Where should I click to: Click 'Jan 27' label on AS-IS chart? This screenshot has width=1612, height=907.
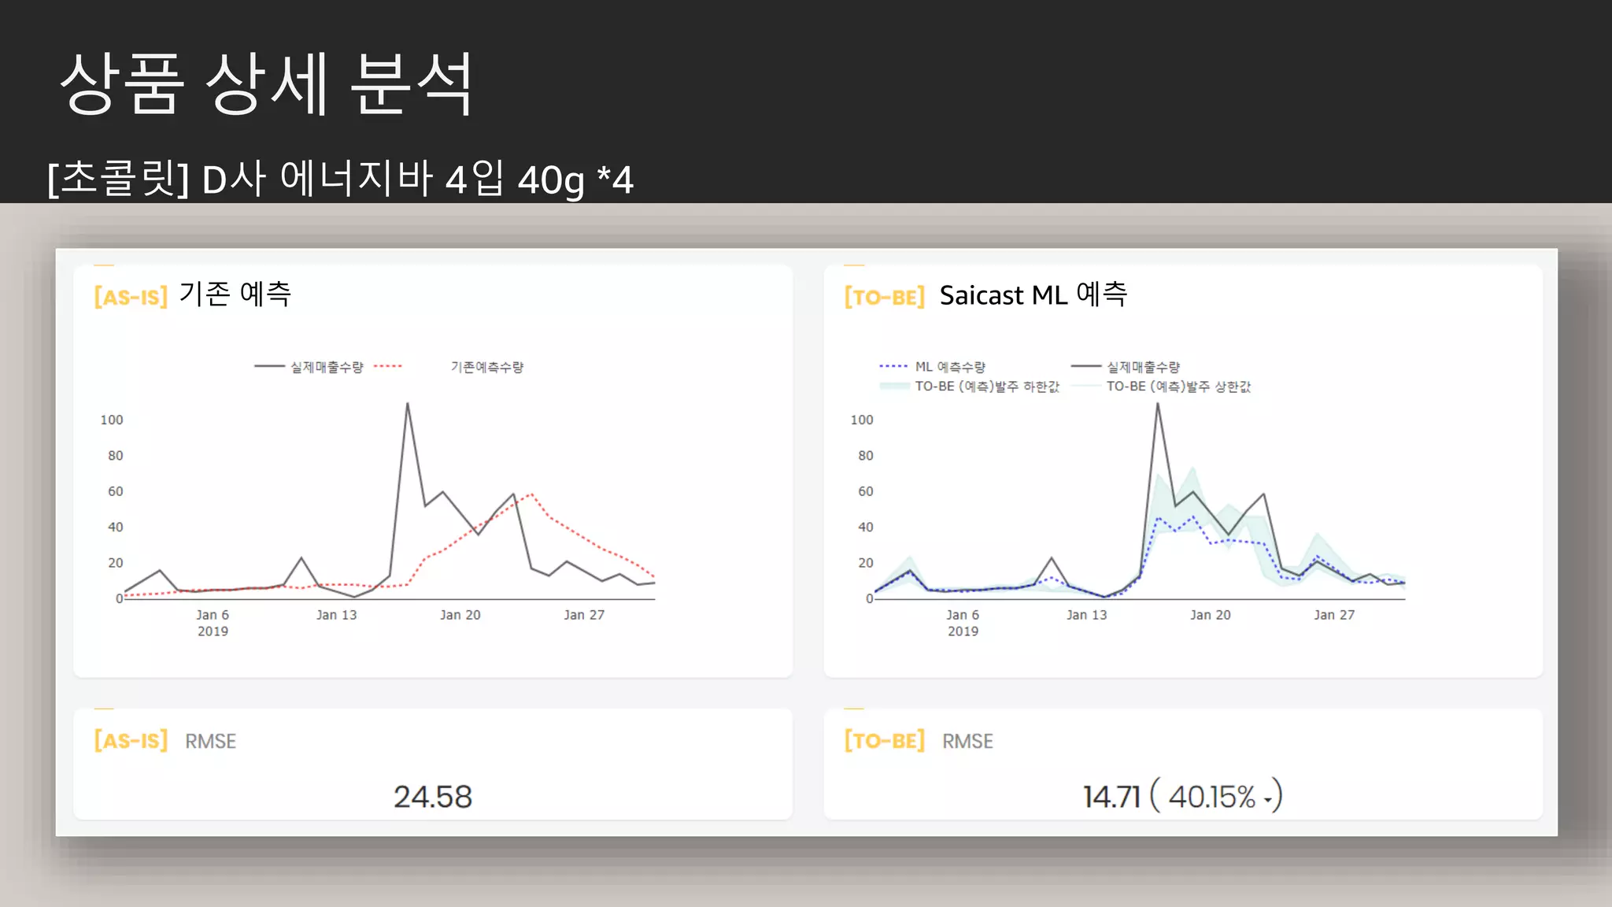coord(584,615)
